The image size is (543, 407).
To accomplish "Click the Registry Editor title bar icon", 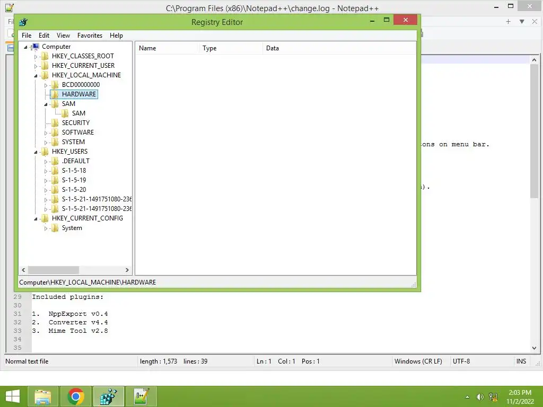I will [23, 22].
